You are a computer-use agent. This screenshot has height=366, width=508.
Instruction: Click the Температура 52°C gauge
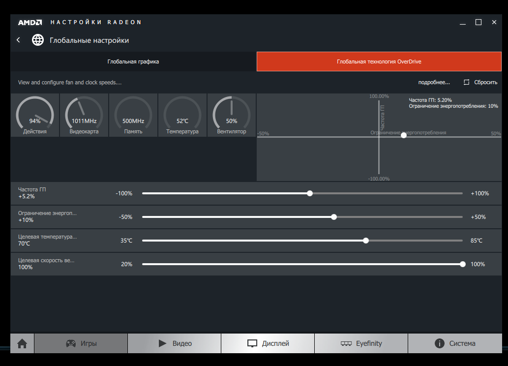click(x=182, y=115)
